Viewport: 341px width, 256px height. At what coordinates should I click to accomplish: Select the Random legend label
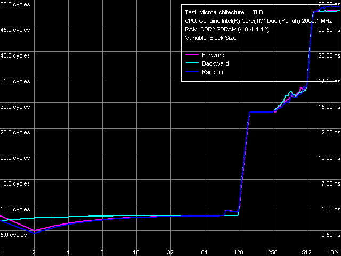coord(212,72)
